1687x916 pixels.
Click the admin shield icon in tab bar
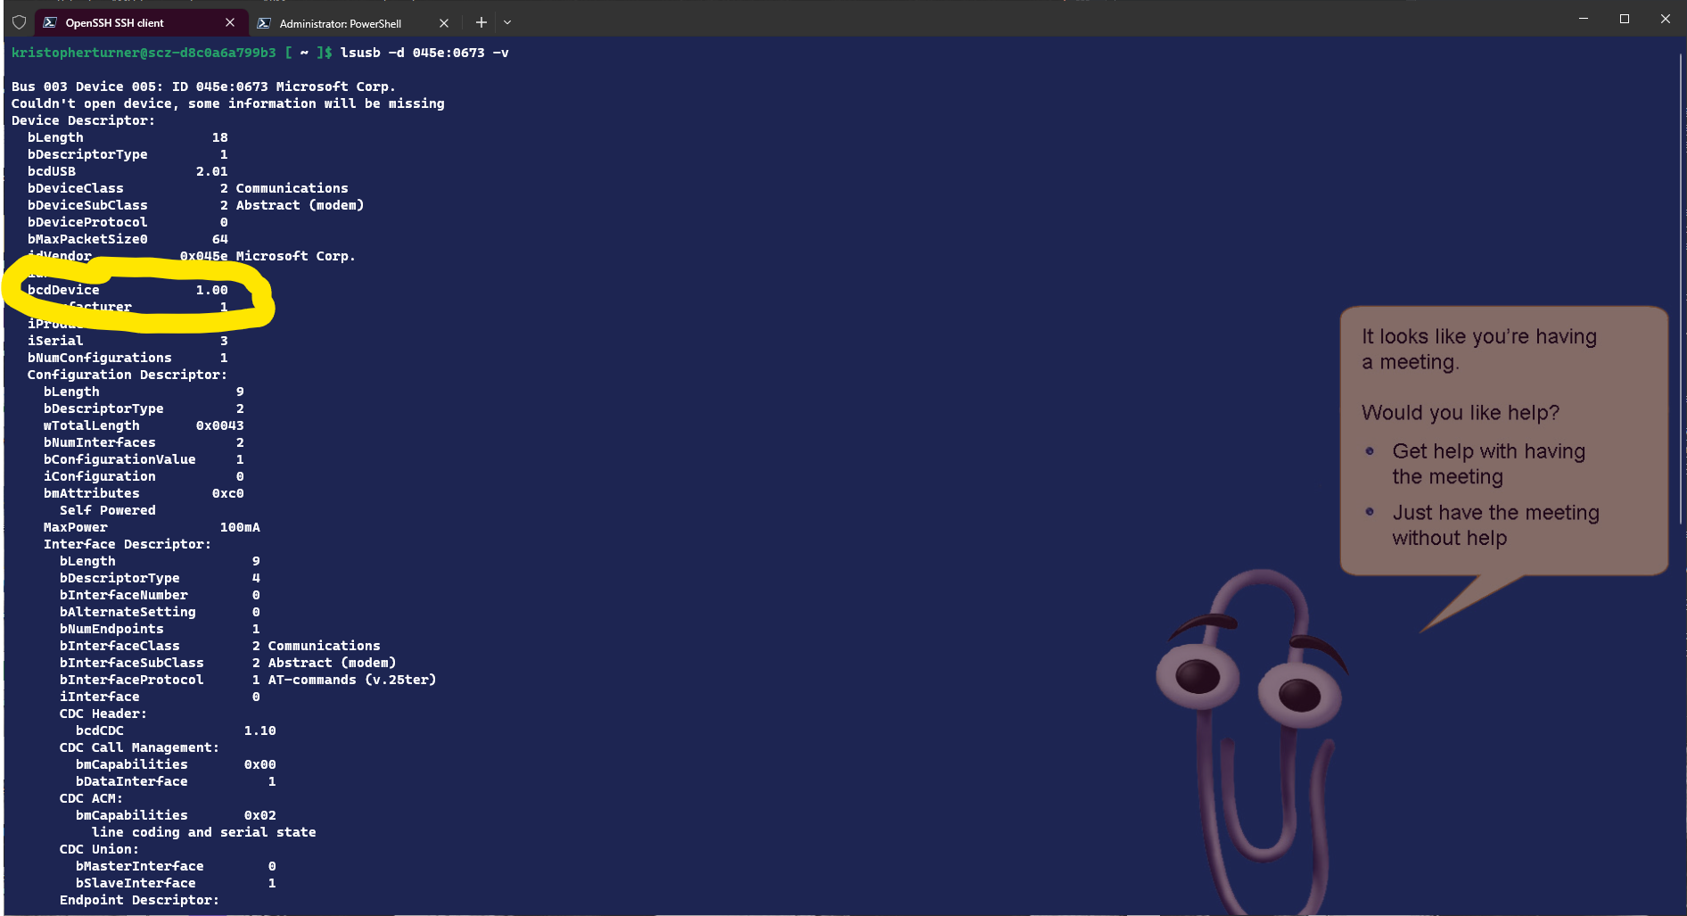[x=19, y=22]
